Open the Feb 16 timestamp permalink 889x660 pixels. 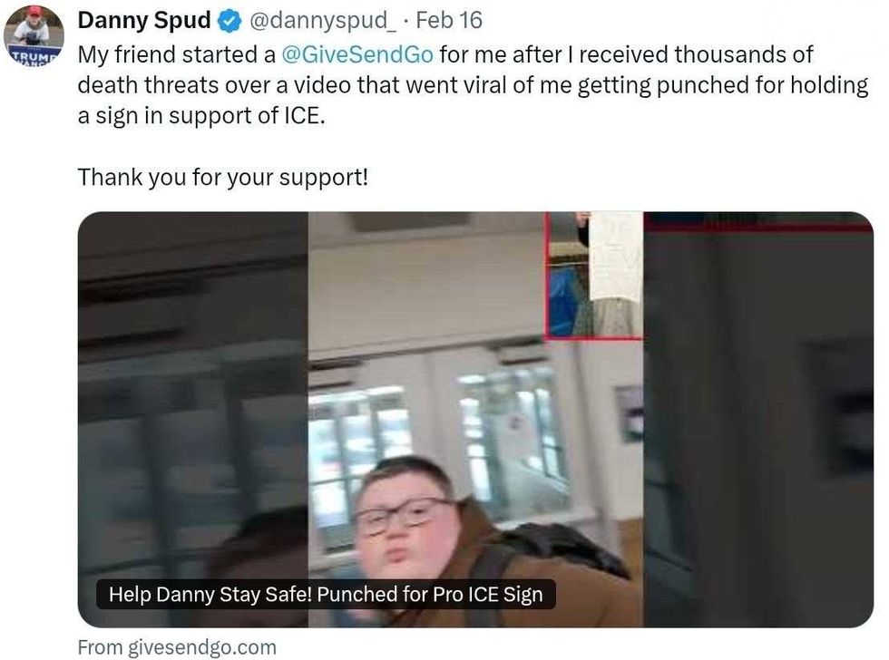pyautogui.click(x=448, y=21)
